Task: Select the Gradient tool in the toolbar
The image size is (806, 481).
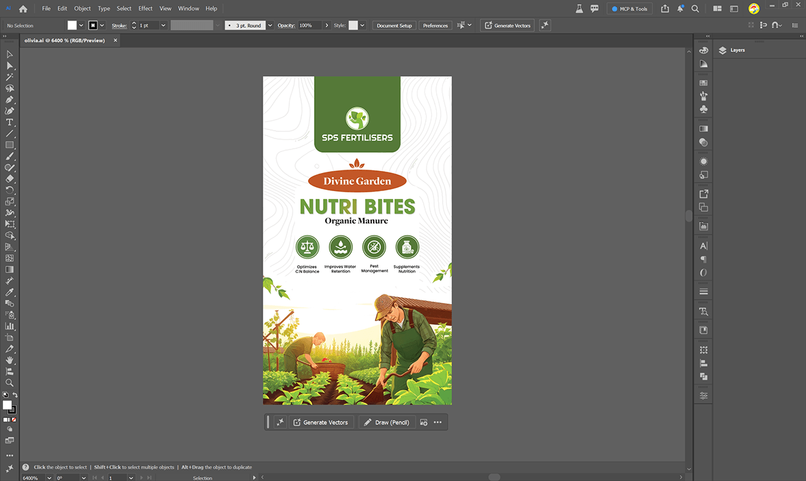Action: click(10, 269)
